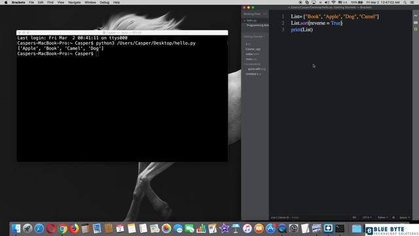Viewport: 419px width, 236px height.
Task: Open iBooks icon in the dock
Action: point(259,229)
